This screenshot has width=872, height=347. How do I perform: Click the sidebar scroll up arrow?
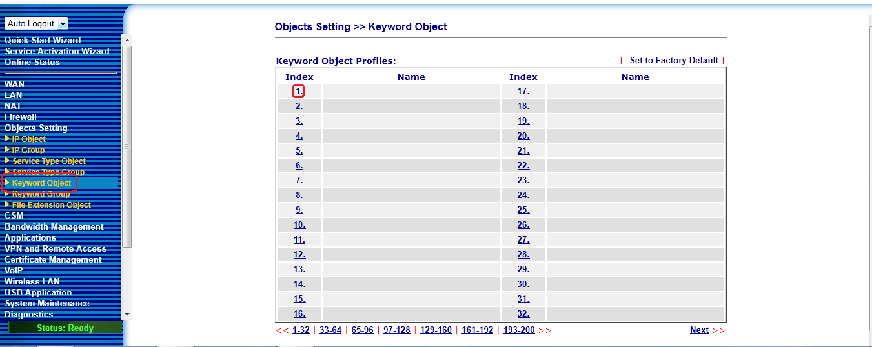coord(127,40)
